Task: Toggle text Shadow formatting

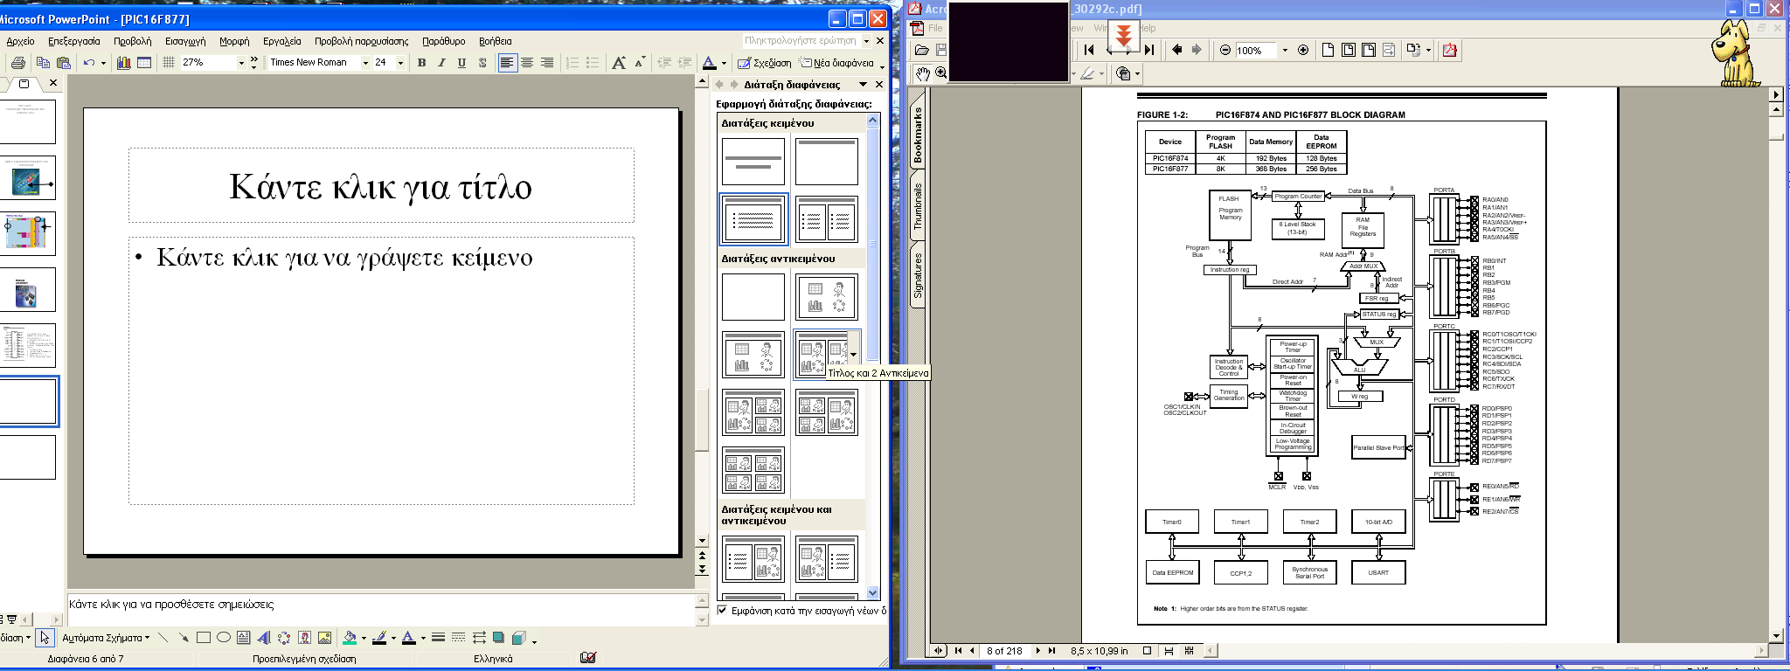Action: 482,63
